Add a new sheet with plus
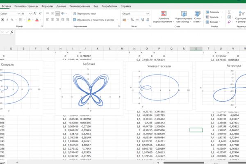This screenshot has height=164, width=246. point(17,162)
